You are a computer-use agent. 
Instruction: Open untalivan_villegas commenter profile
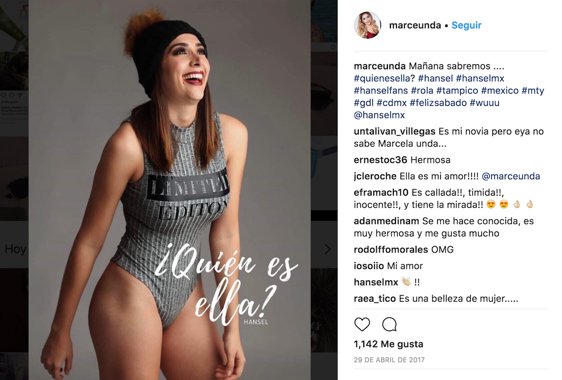pyautogui.click(x=394, y=131)
